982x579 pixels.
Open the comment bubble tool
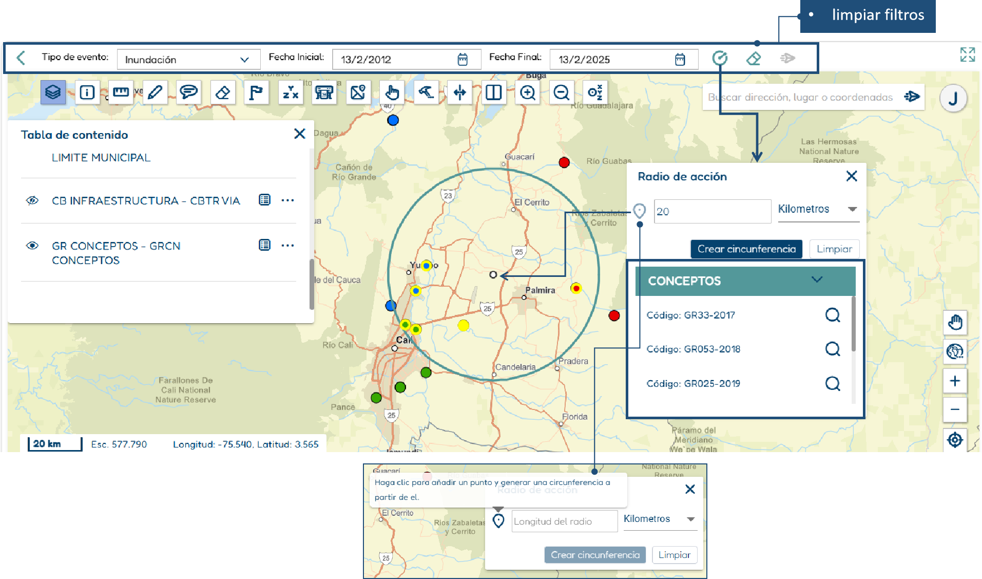click(x=188, y=92)
